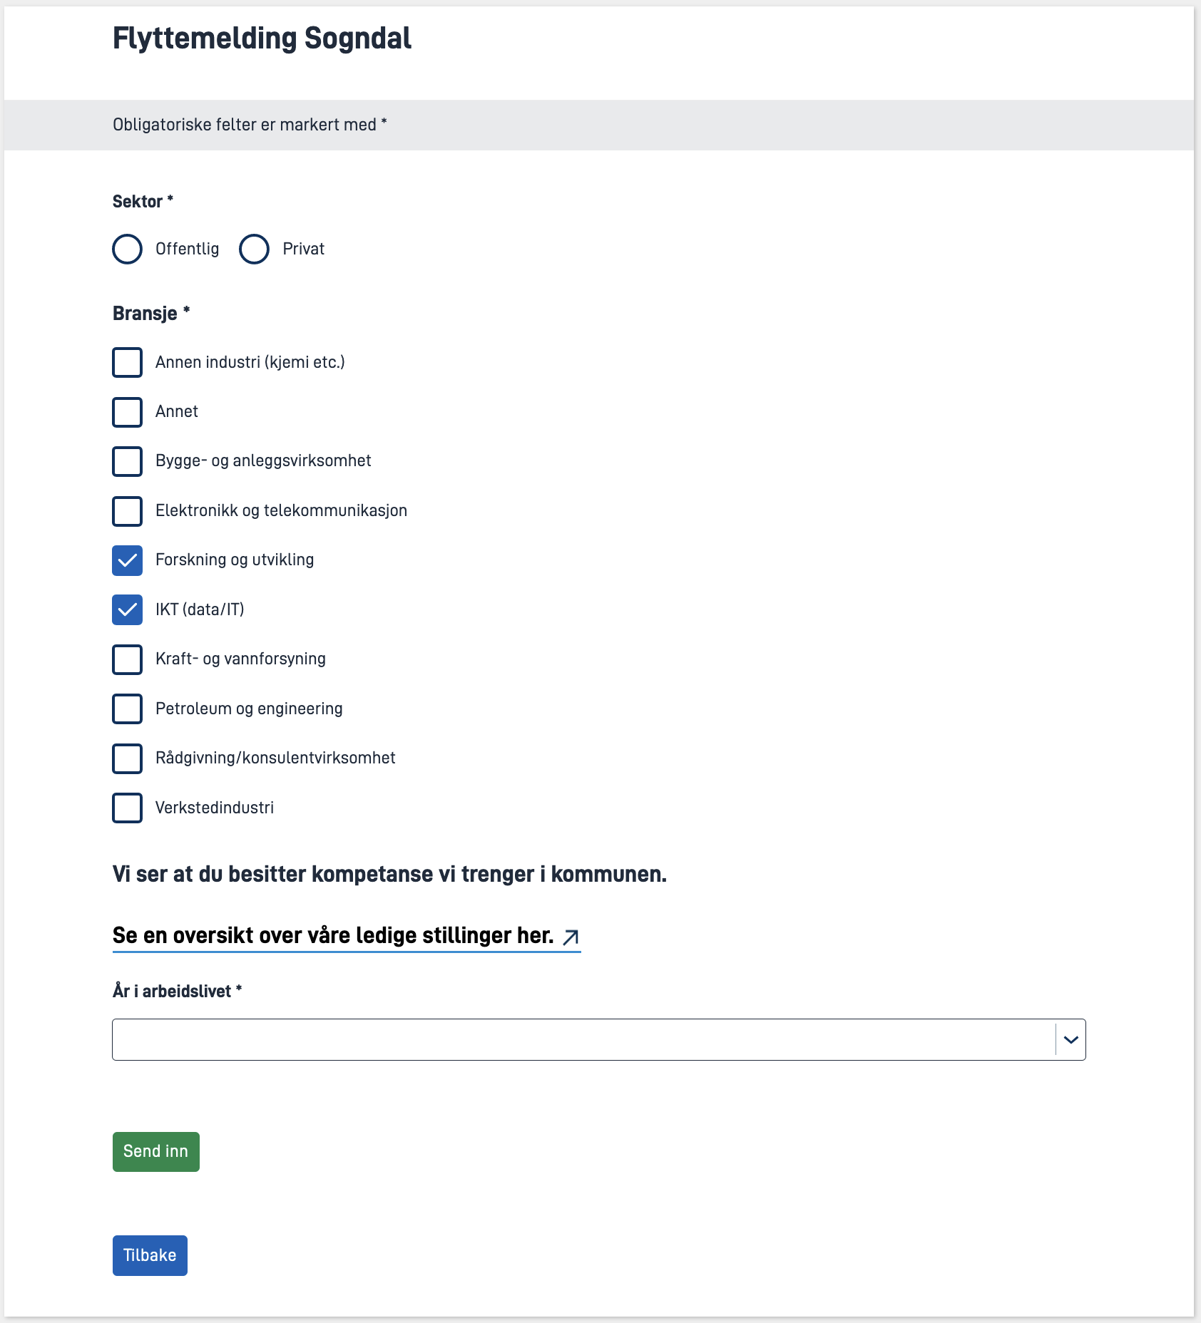Image resolution: width=1201 pixels, height=1323 pixels.
Task: Check Elektronikk og telekommunikasjon option
Action: 127,511
